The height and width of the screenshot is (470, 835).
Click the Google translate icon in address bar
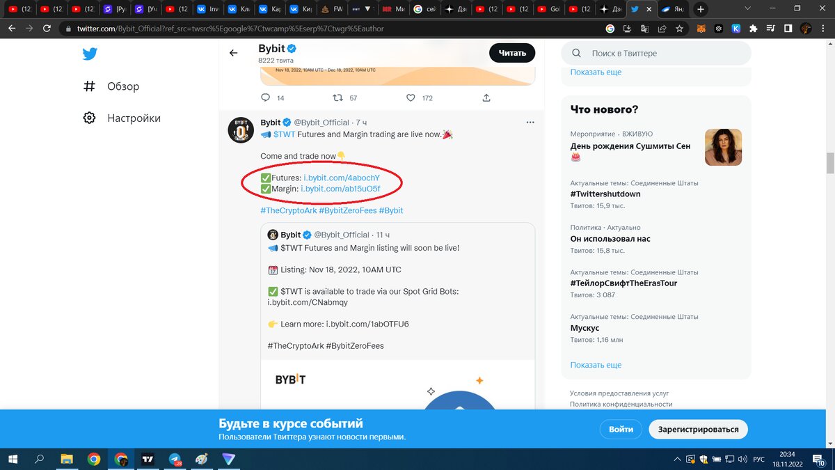(644, 29)
